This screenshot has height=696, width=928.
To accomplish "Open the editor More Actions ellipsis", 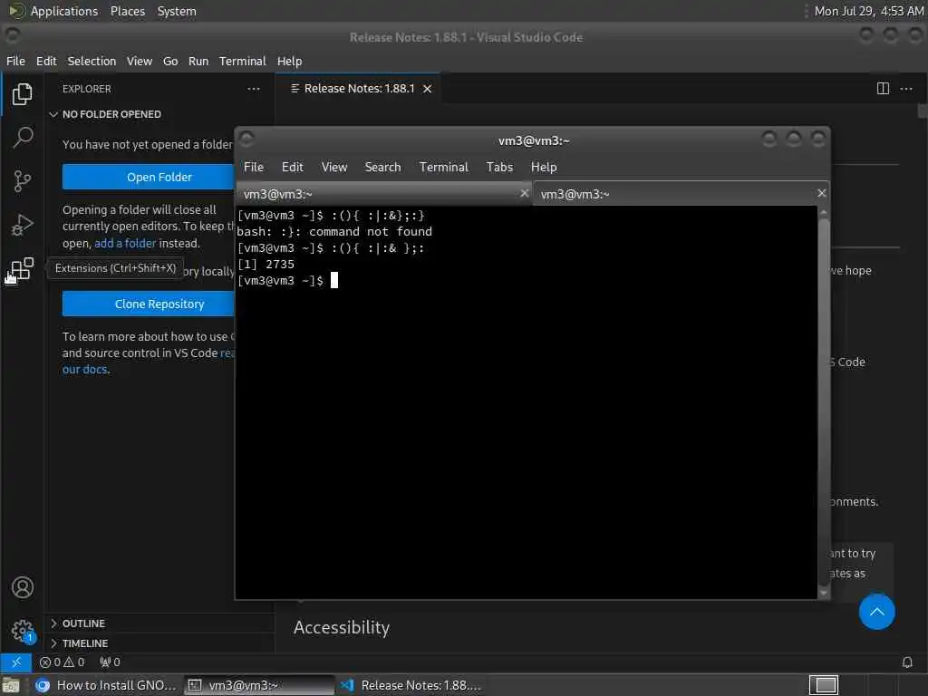I will pyautogui.click(x=906, y=89).
